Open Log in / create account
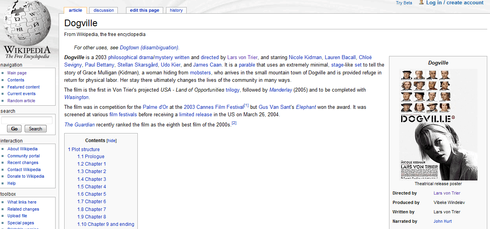Viewport: 490px width, 229px height. [455, 3]
